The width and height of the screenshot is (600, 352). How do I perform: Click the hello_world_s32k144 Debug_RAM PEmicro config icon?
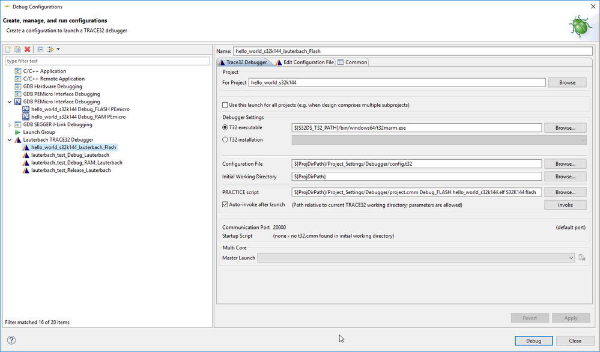coord(26,117)
